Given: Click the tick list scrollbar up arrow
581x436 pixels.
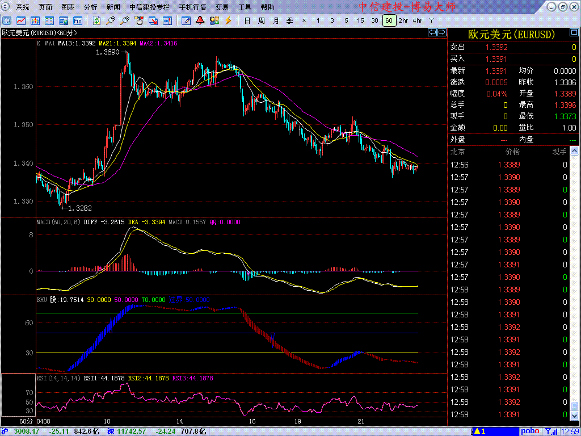Looking at the screenshot, I should click(x=574, y=152).
